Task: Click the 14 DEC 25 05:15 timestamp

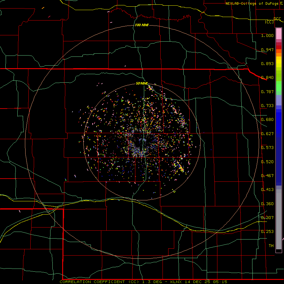Action: point(206,282)
